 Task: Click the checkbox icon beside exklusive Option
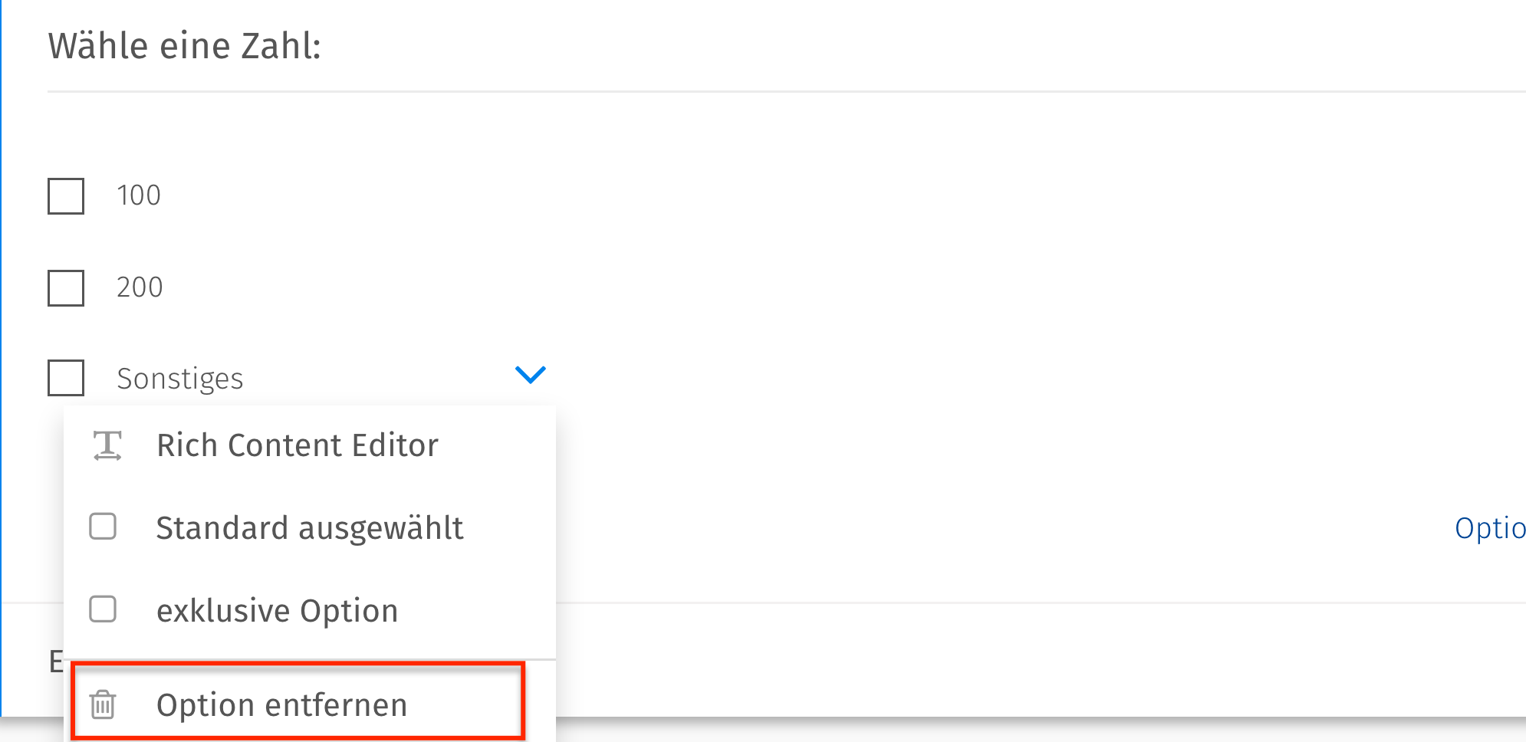coord(102,609)
